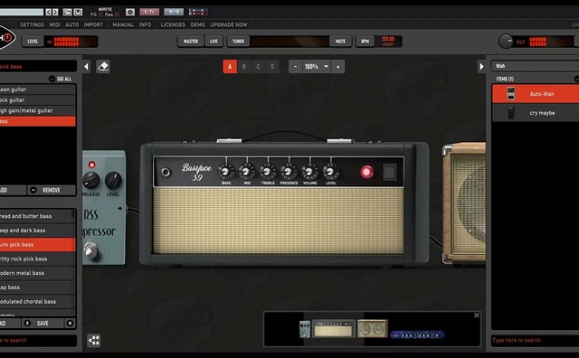Image resolution: width=579 pixels, height=358 pixels.
Task: Toggle the SEE ALL checkbox
Action: 52,79
